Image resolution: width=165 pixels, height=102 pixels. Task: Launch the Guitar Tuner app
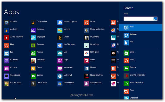[33, 84]
